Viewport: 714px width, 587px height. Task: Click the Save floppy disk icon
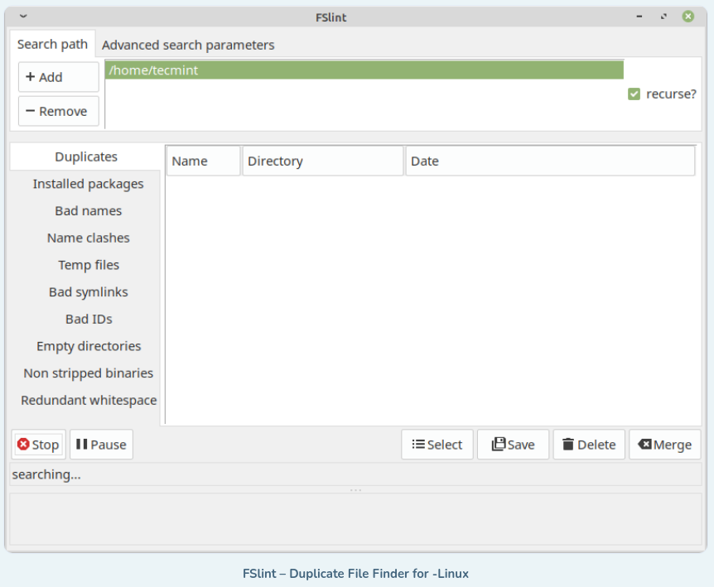498,445
